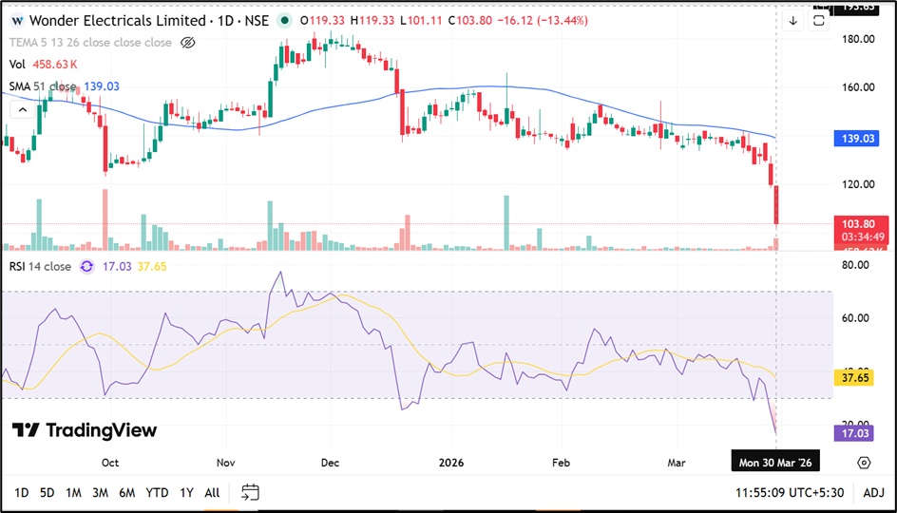Click the TradingView logo

pos(85,430)
